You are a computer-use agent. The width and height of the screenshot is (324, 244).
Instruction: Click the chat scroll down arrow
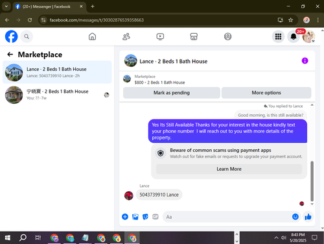click(x=312, y=204)
